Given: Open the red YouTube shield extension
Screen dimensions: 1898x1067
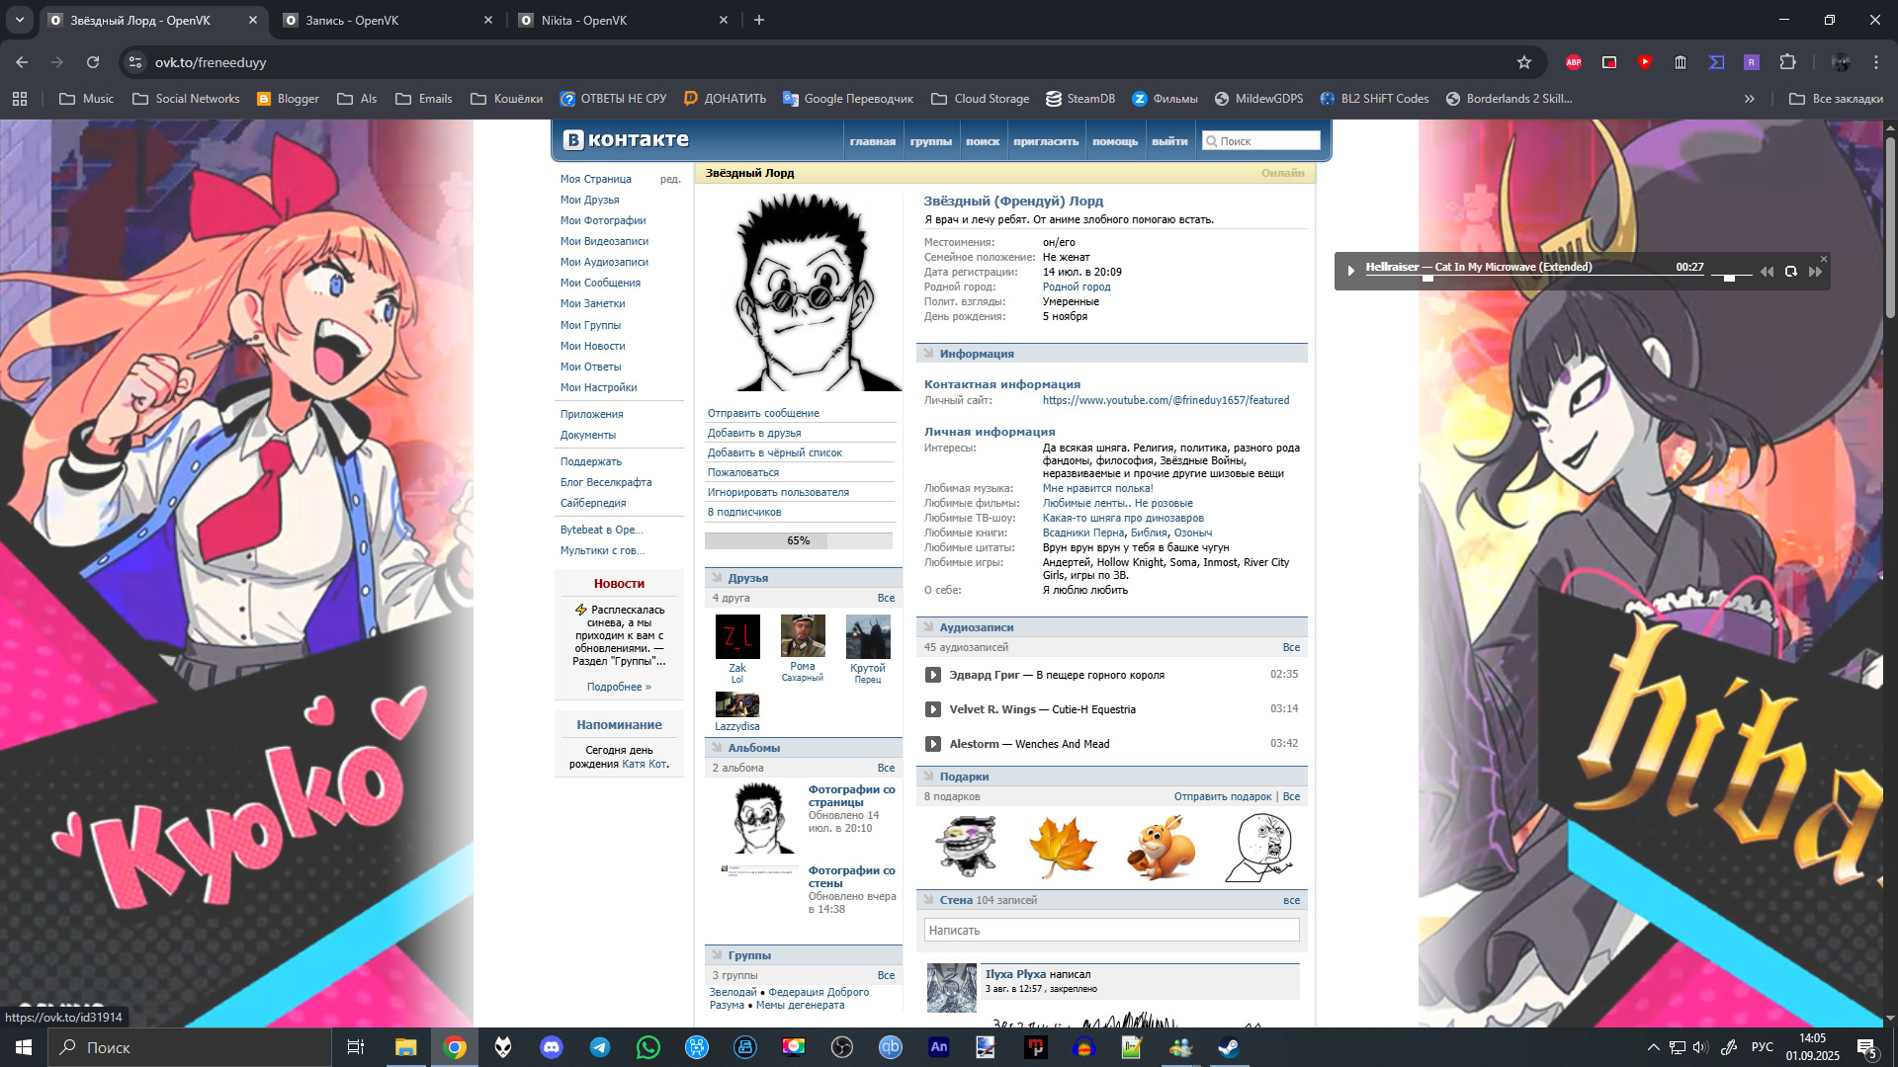Looking at the screenshot, I should (1645, 62).
